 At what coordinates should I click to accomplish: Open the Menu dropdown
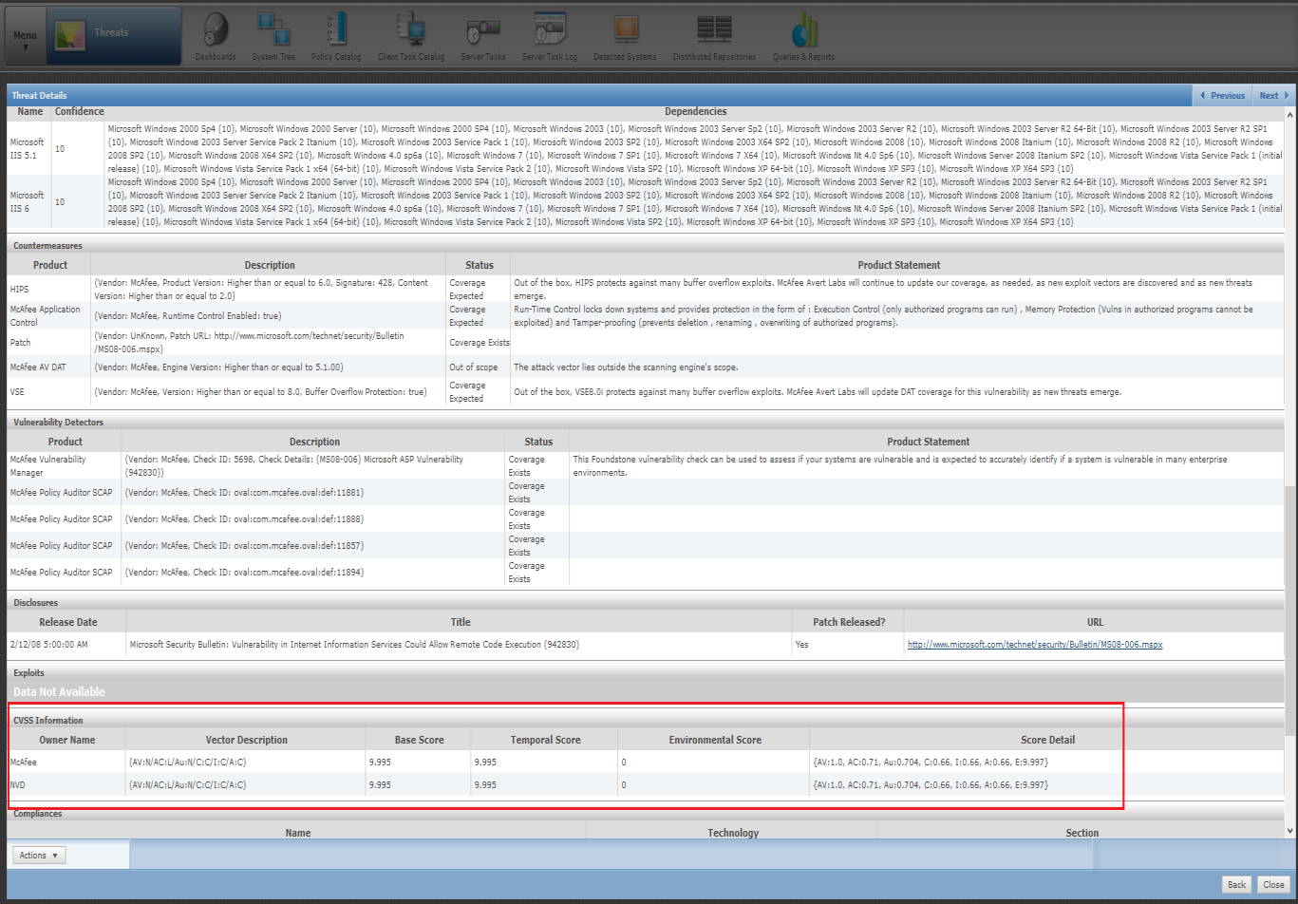point(25,38)
